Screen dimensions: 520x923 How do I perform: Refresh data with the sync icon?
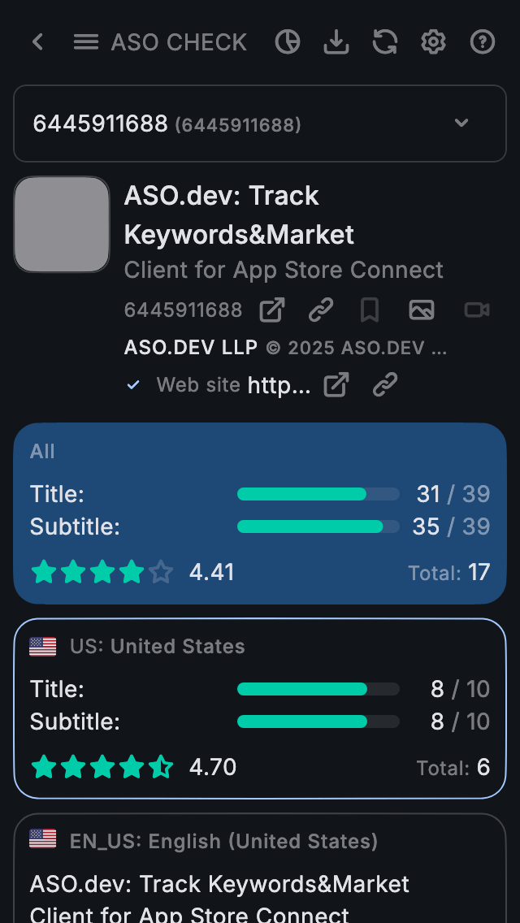point(384,42)
